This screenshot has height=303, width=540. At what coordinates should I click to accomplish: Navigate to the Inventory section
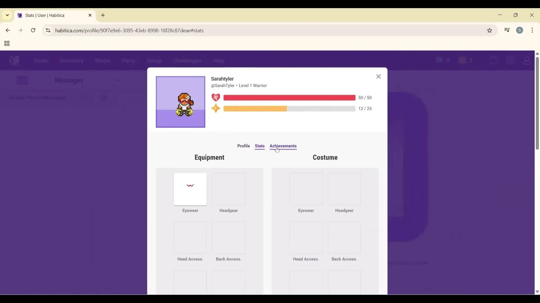pos(71,61)
